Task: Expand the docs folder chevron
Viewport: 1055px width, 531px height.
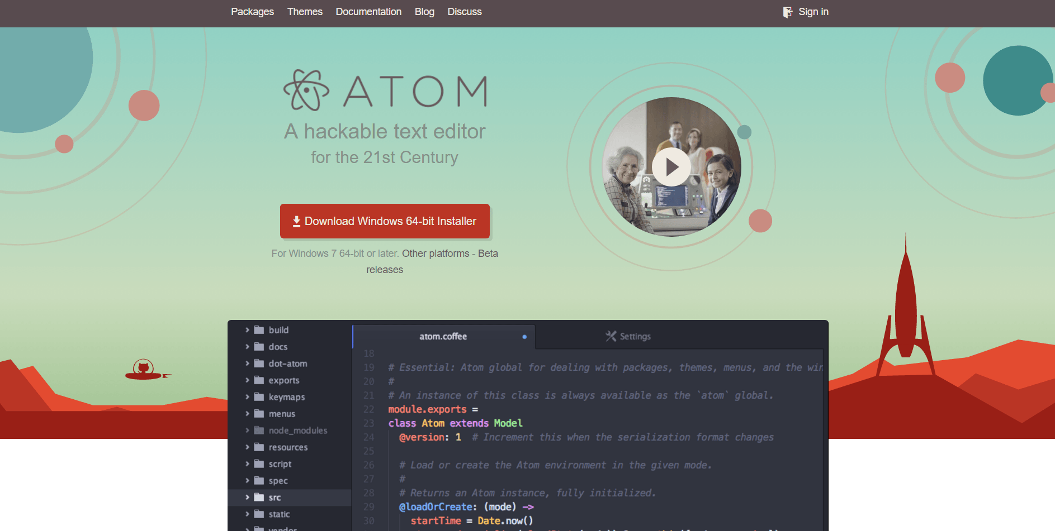Action: click(247, 347)
